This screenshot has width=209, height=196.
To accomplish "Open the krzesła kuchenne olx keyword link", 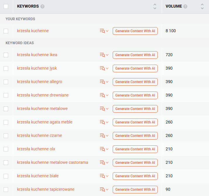I will tap(36, 149).
